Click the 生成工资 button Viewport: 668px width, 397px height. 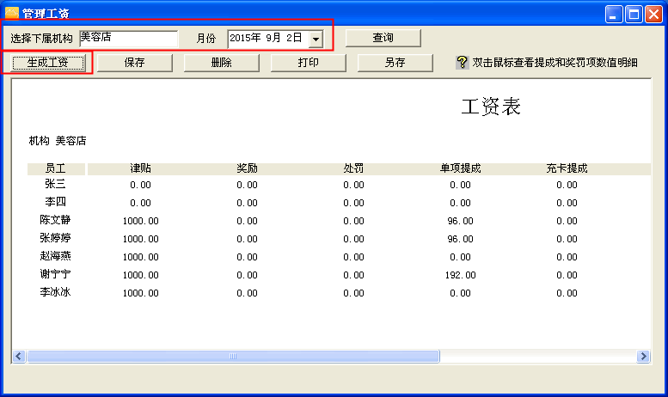point(48,63)
